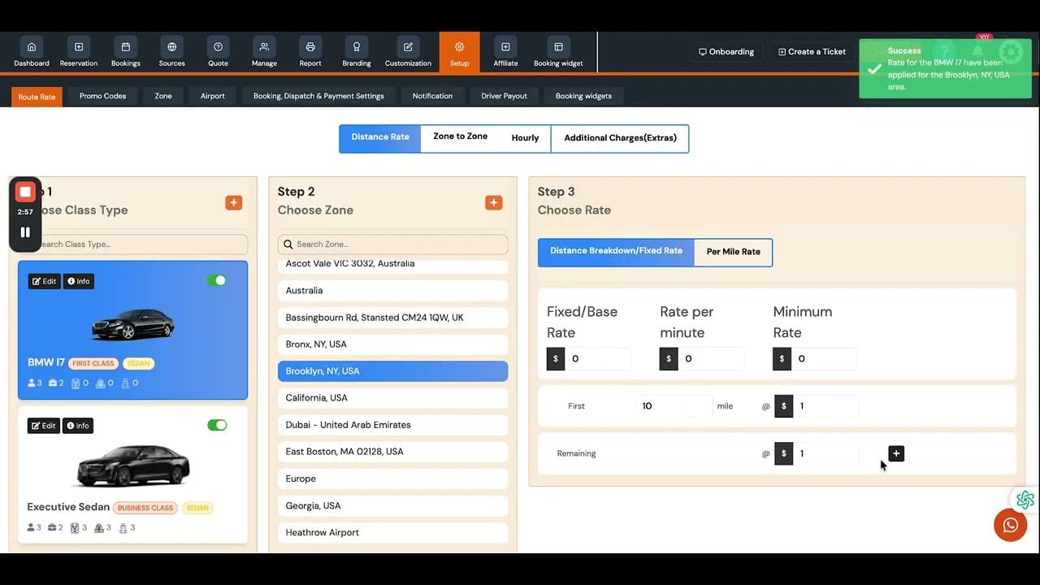Screen dimensions: 1040x585
Task: Select Dubai - United Arab Emirates zone
Action: tap(392, 424)
